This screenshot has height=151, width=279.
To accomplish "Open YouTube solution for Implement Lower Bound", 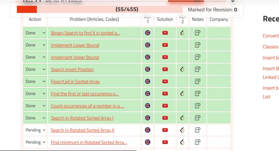I will (165, 45).
